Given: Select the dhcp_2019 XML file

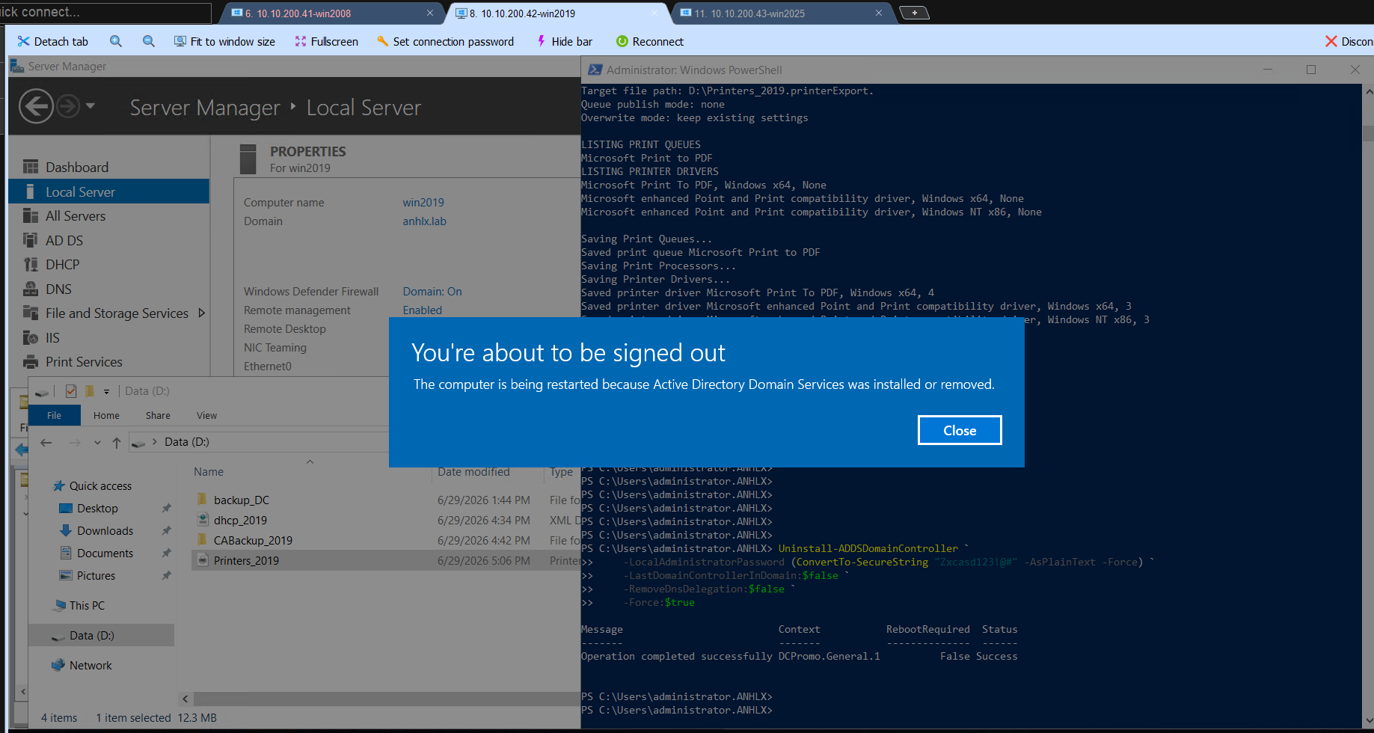Looking at the screenshot, I should (240, 521).
